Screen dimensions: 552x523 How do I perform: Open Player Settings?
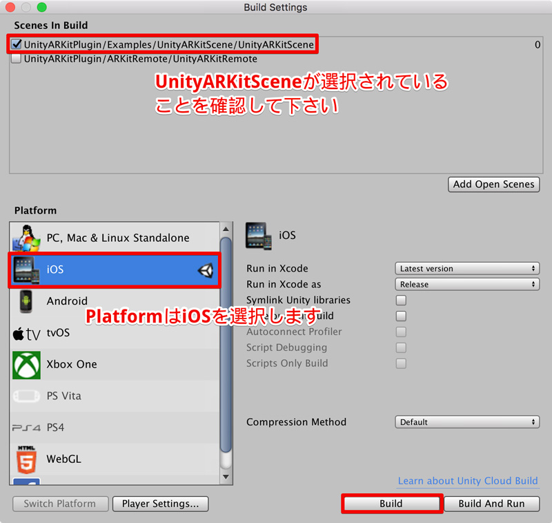[x=161, y=504]
